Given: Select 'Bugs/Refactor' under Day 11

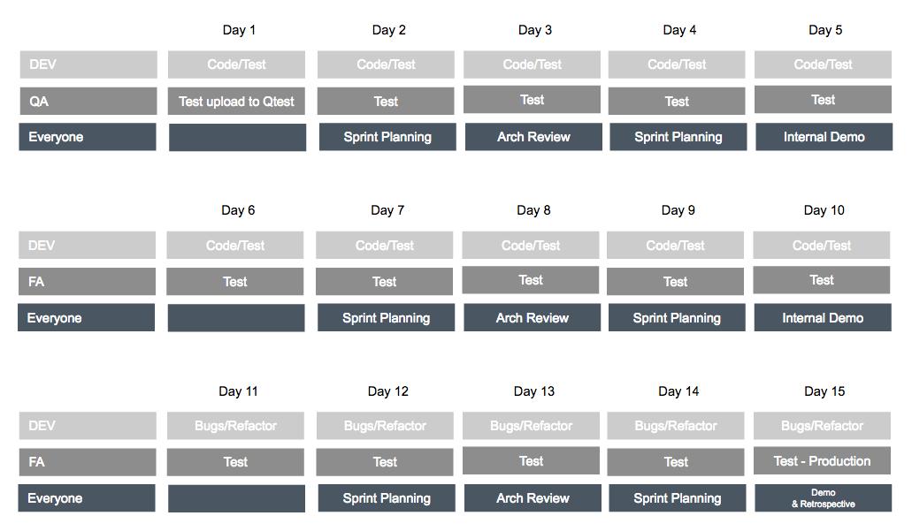Looking at the screenshot, I should [x=235, y=426].
